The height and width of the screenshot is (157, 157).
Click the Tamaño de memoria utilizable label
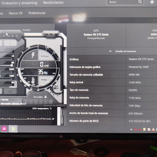(x=86, y=75)
